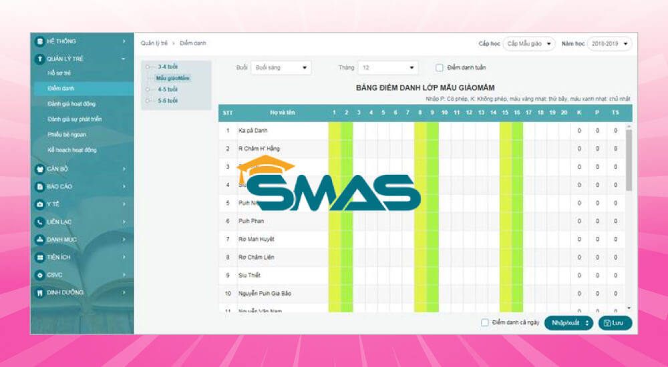
Task: Open the Năm học 2018-2019 dropdown
Action: coord(609,43)
